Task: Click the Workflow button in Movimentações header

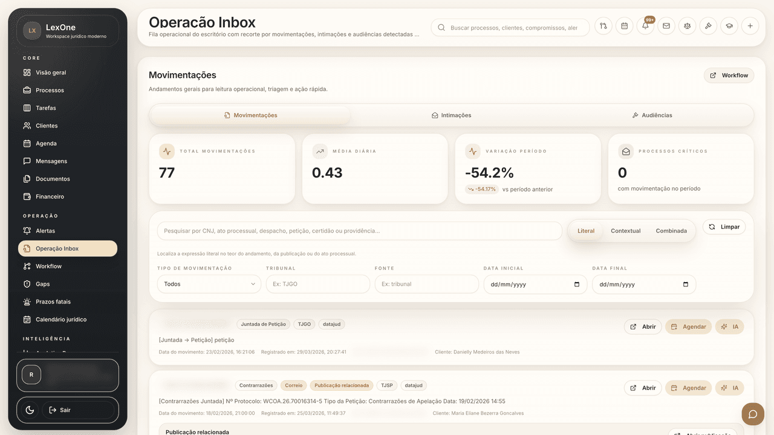Action: 729,76
